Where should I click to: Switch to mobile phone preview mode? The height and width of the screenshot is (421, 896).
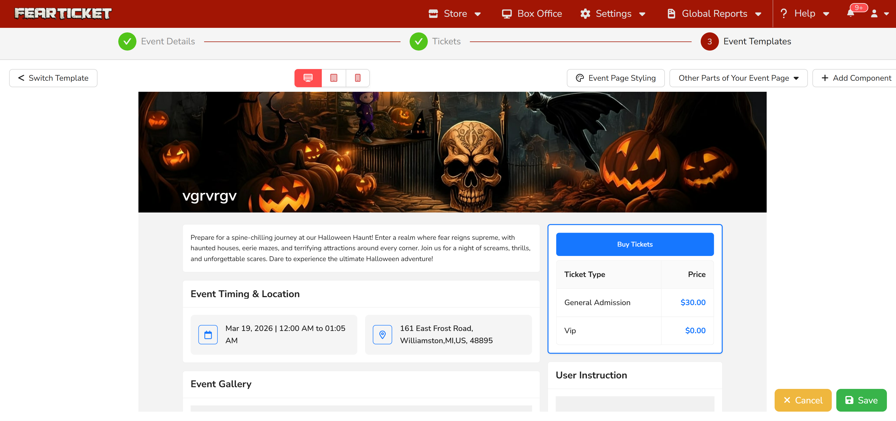pos(358,78)
